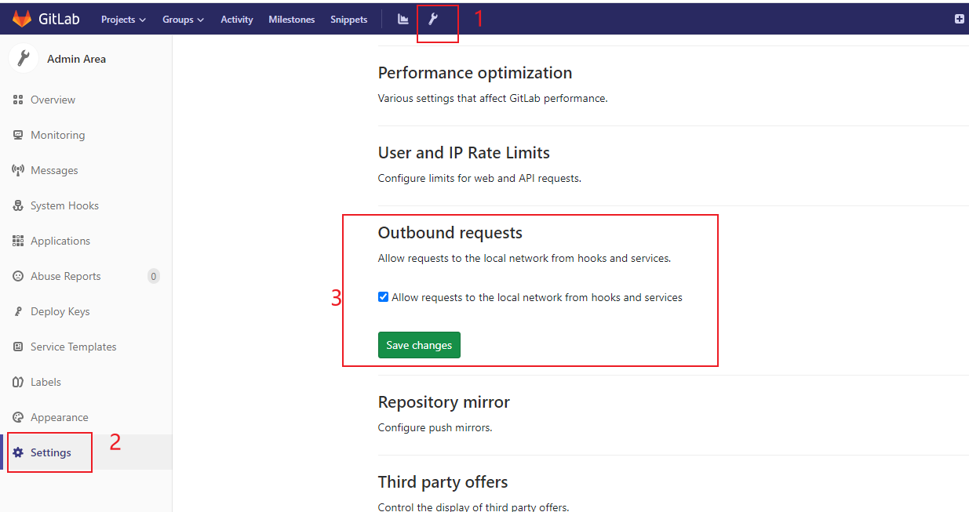Click the Applications grid icon
The image size is (969, 512).
pos(18,241)
